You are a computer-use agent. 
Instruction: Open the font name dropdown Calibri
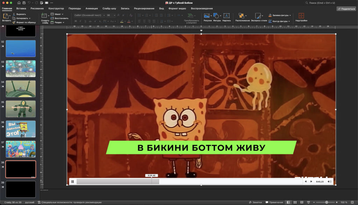click(104, 15)
